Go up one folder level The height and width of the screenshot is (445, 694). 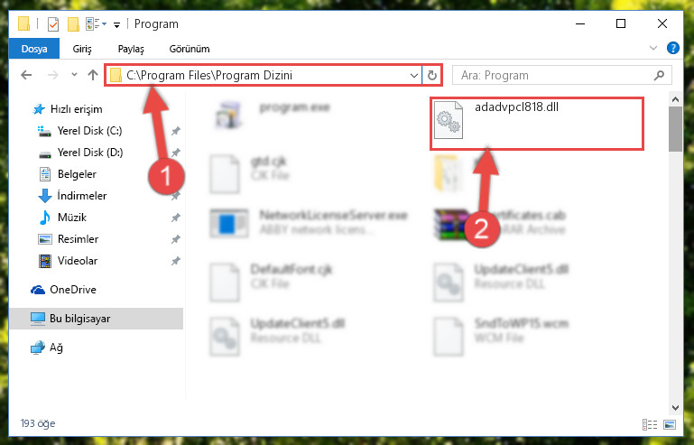(x=93, y=75)
